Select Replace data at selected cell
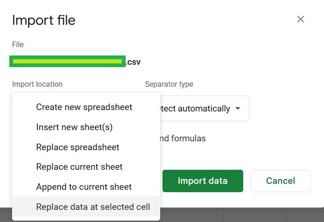This screenshot has width=324, height=222. (86, 207)
